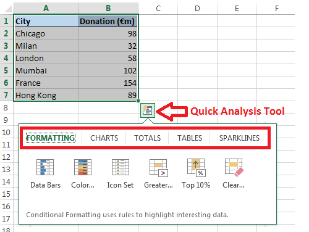Select row 14 header
This screenshot has width=309, height=232.
click(x=6, y=181)
